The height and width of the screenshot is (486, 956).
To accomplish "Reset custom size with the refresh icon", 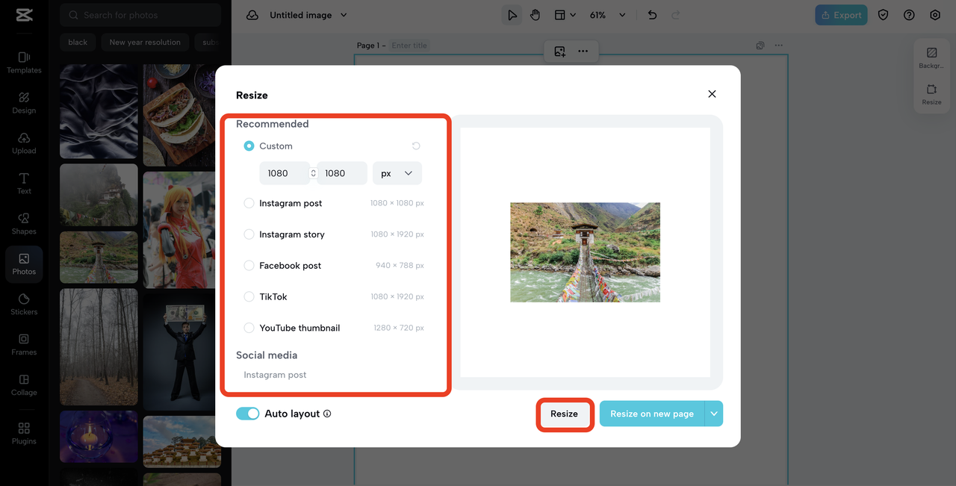I will click(416, 146).
